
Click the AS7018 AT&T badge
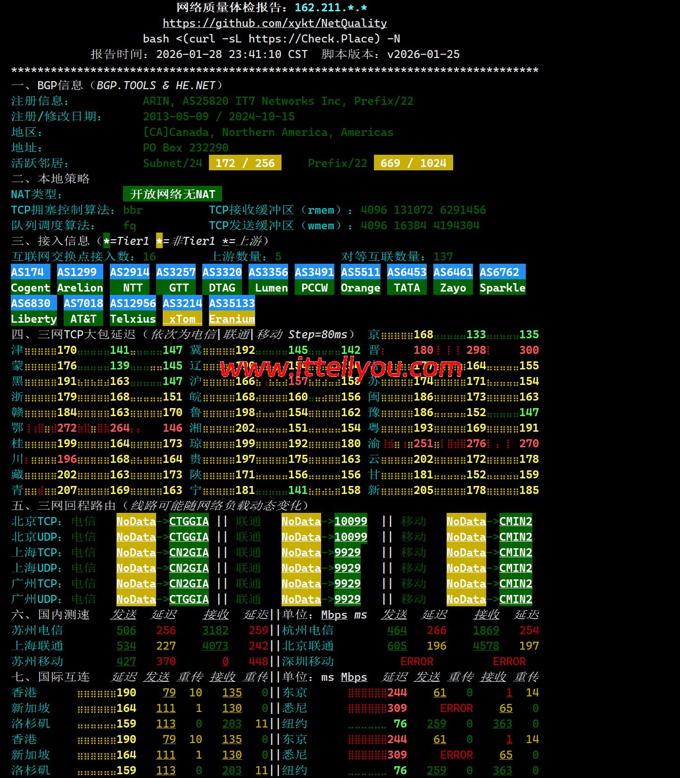pyautogui.click(x=83, y=311)
